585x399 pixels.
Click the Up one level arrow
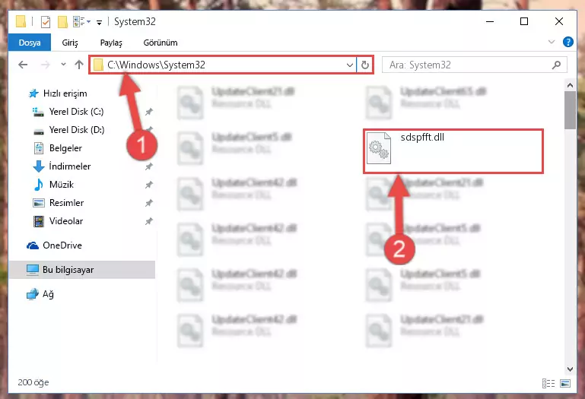(78, 65)
